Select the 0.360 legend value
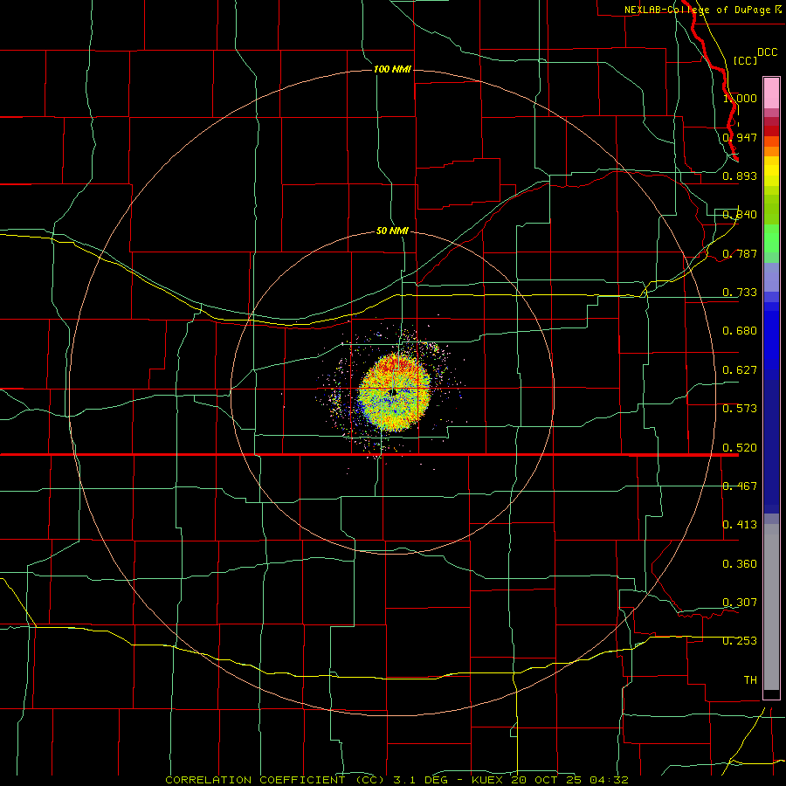Viewport: 786px width, 786px height. pyautogui.click(x=740, y=563)
